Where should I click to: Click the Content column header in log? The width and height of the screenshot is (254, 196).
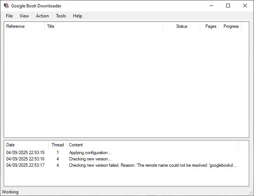coord(153,145)
